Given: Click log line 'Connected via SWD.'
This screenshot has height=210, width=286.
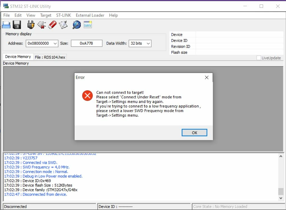Looking at the screenshot, I should 31,162.
